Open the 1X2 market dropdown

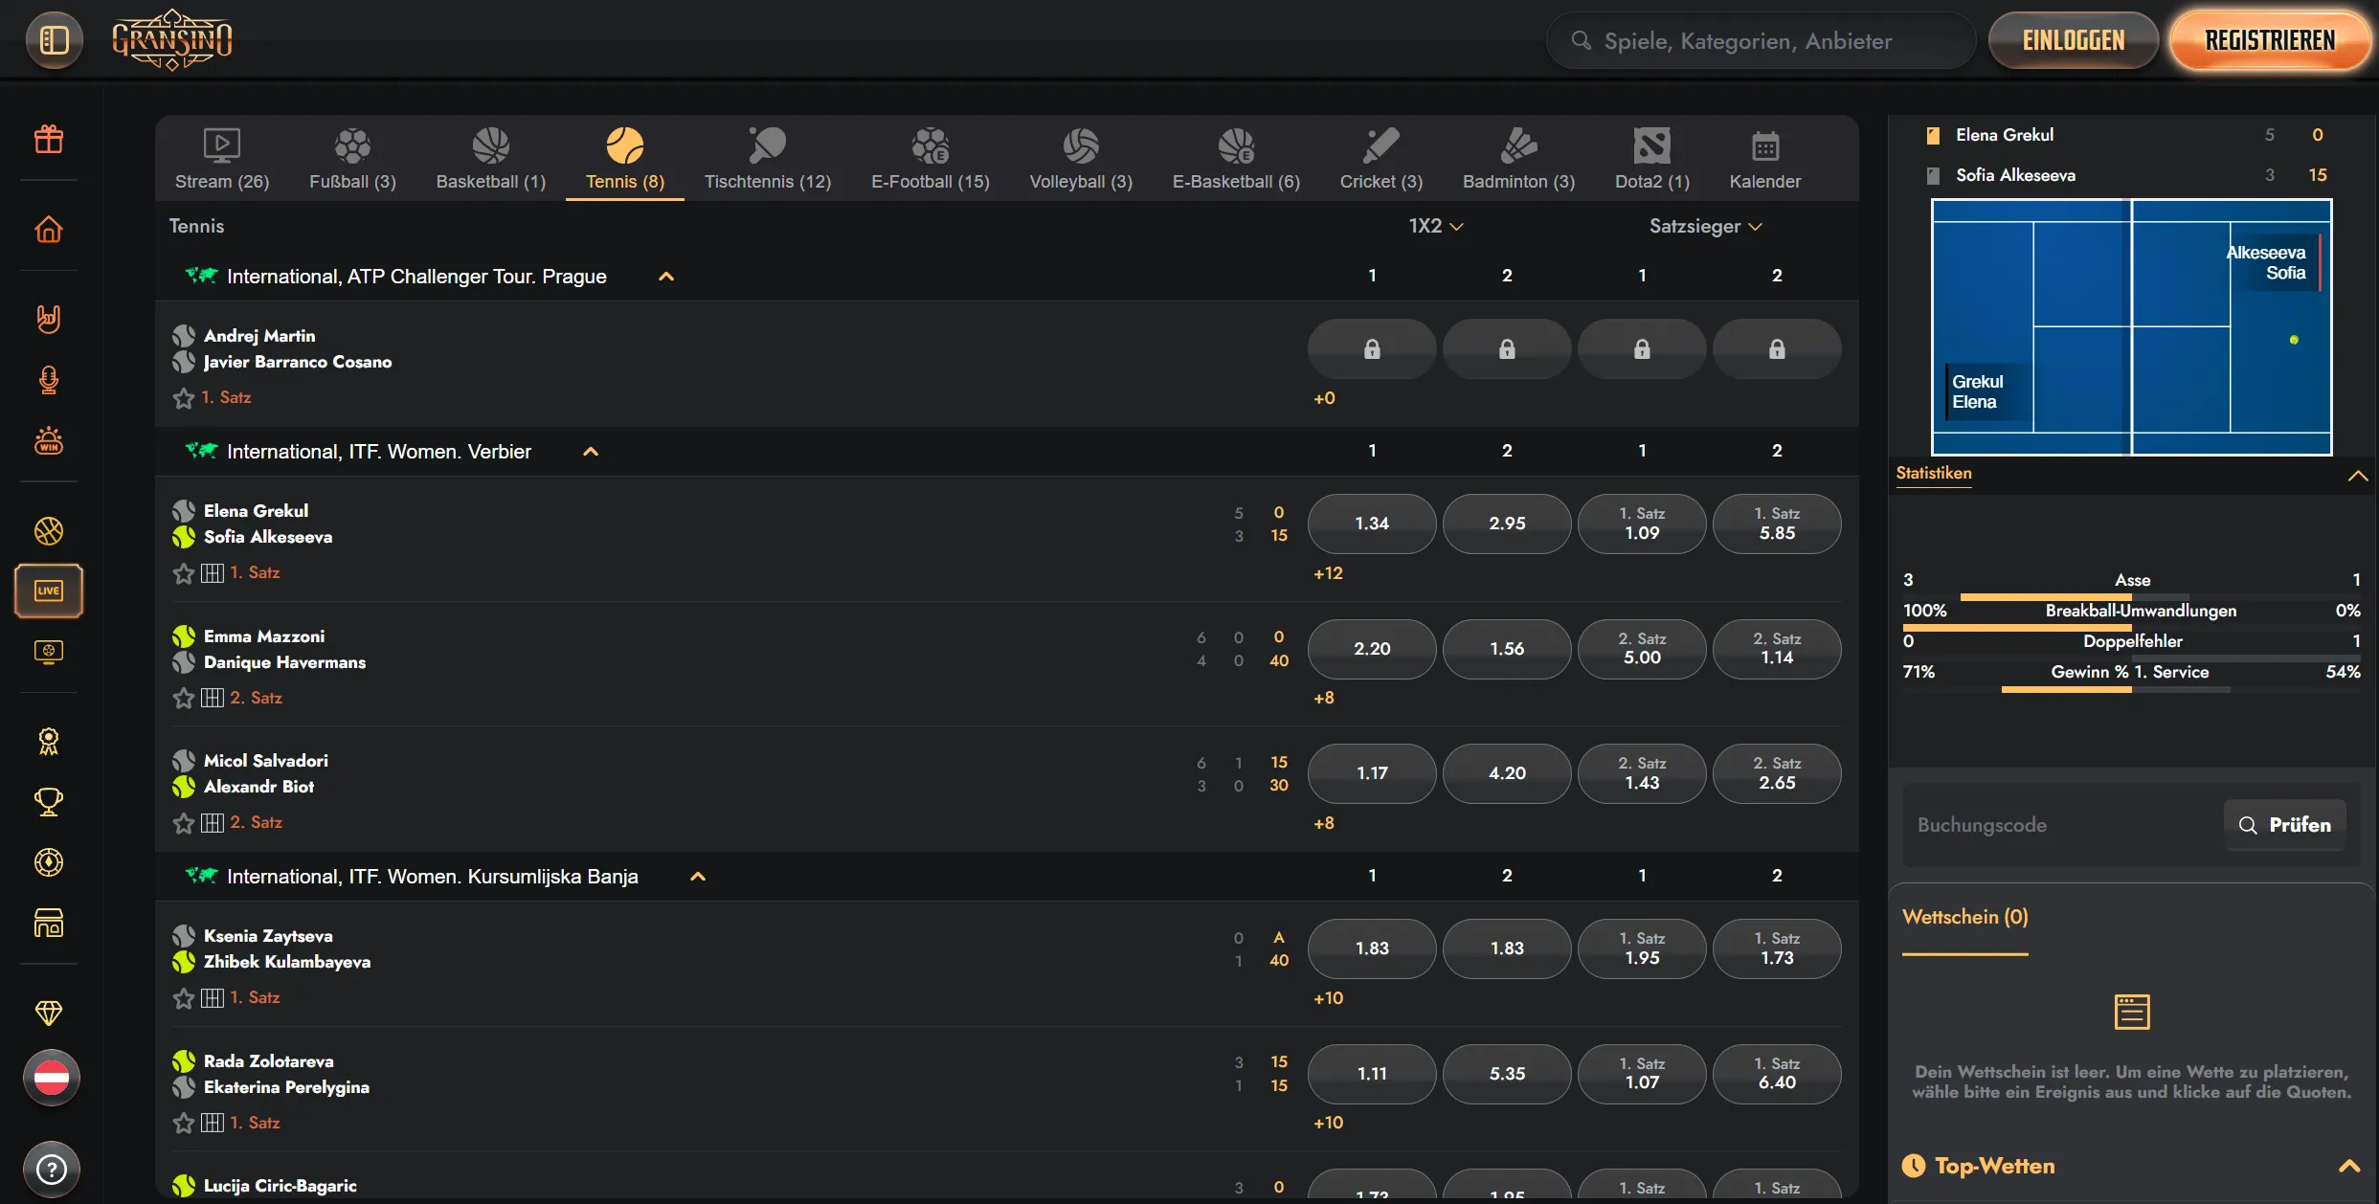coord(1436,226)
